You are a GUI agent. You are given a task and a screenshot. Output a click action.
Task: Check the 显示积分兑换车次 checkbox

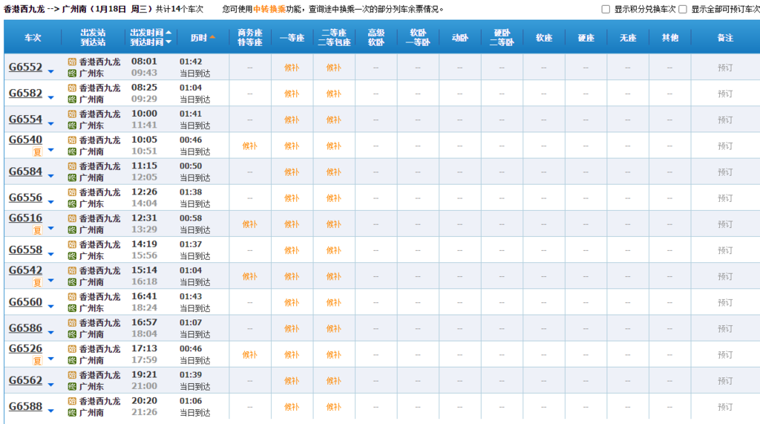[606, 9]
